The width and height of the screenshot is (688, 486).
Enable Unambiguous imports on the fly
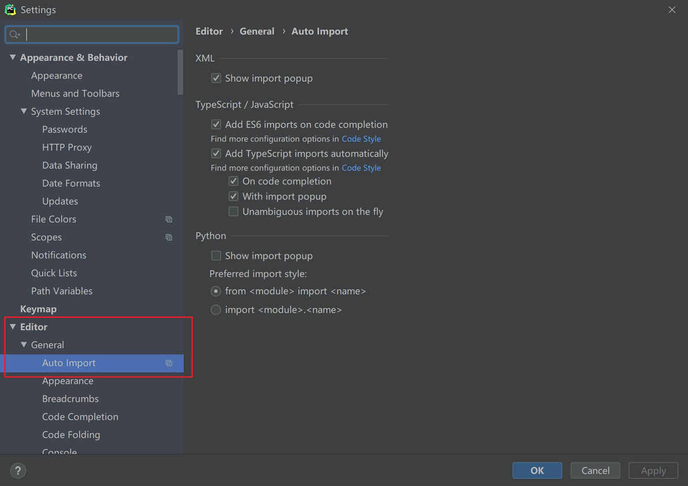(234, 212)
